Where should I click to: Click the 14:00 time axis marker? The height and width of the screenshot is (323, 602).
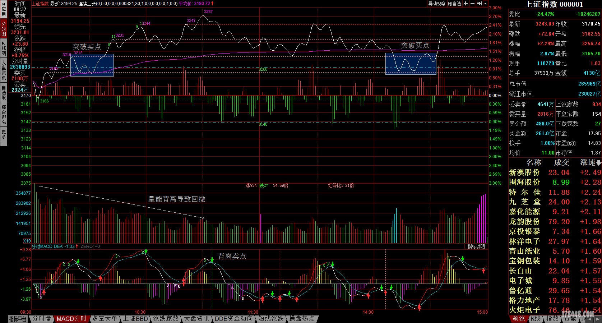coord(368,312)
